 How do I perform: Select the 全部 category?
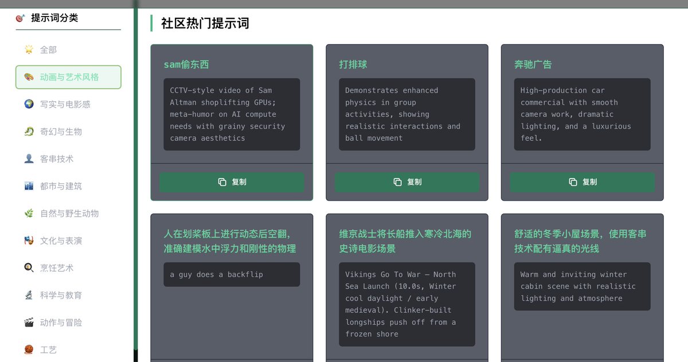coord(68,50)
